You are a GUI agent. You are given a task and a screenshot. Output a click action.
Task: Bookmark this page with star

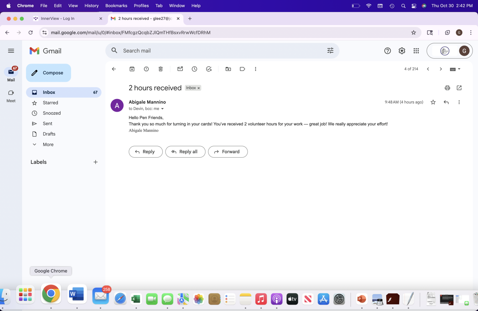pyautogui.click(x=413, y=33)
